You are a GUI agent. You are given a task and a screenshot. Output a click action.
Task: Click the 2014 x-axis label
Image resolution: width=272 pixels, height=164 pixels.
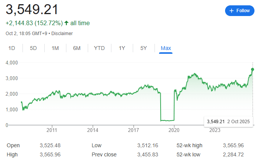tap(93, 130)
